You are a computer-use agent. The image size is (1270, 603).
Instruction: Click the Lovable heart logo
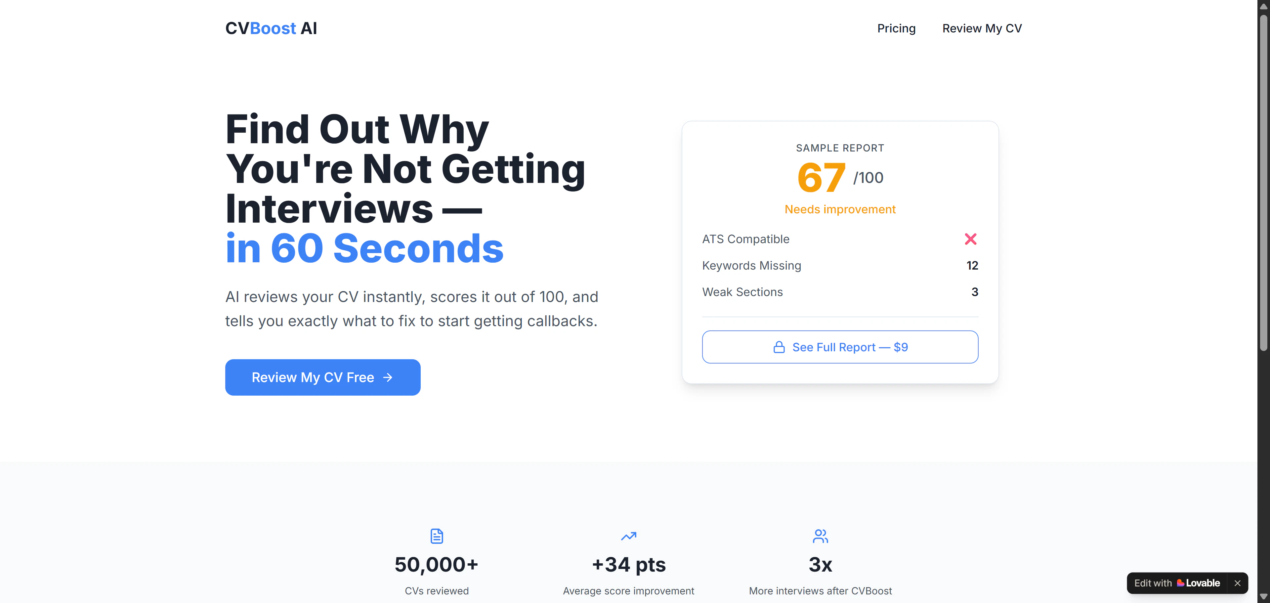(x=1180, y=583)
